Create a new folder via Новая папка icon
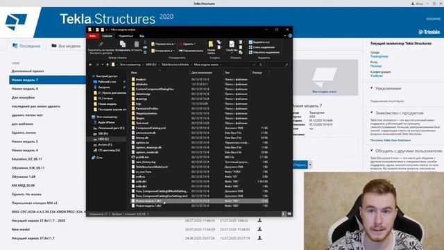444x250 pixels. [211, 44]
